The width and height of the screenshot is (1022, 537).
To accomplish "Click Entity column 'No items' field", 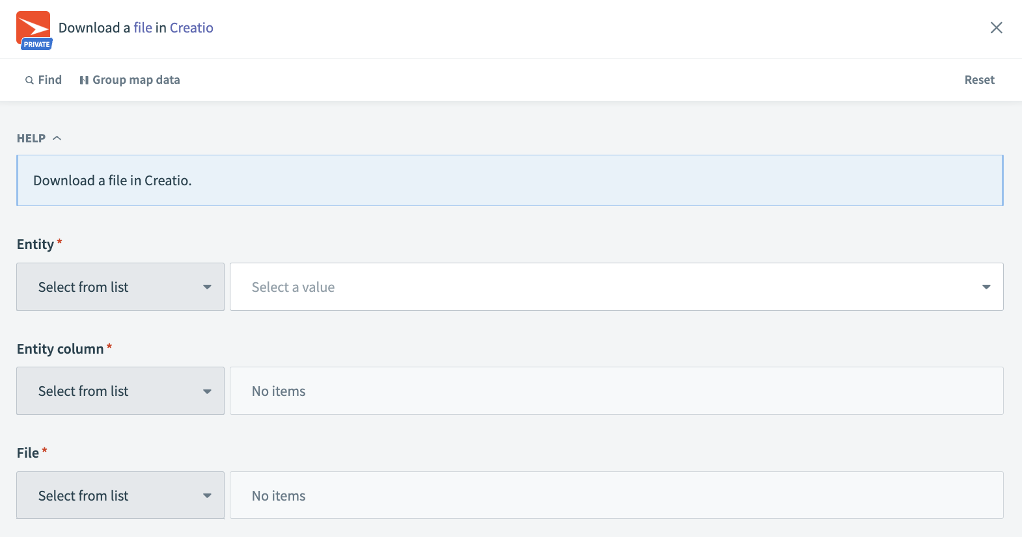I will click(616, 391).
